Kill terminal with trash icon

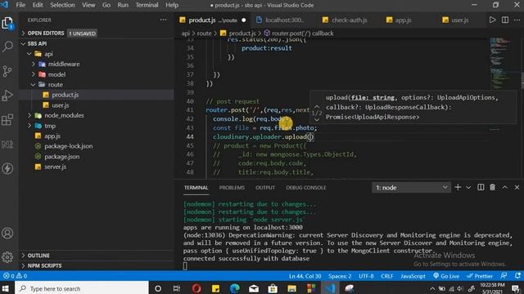pyautogui.click(x=493, y=187)
